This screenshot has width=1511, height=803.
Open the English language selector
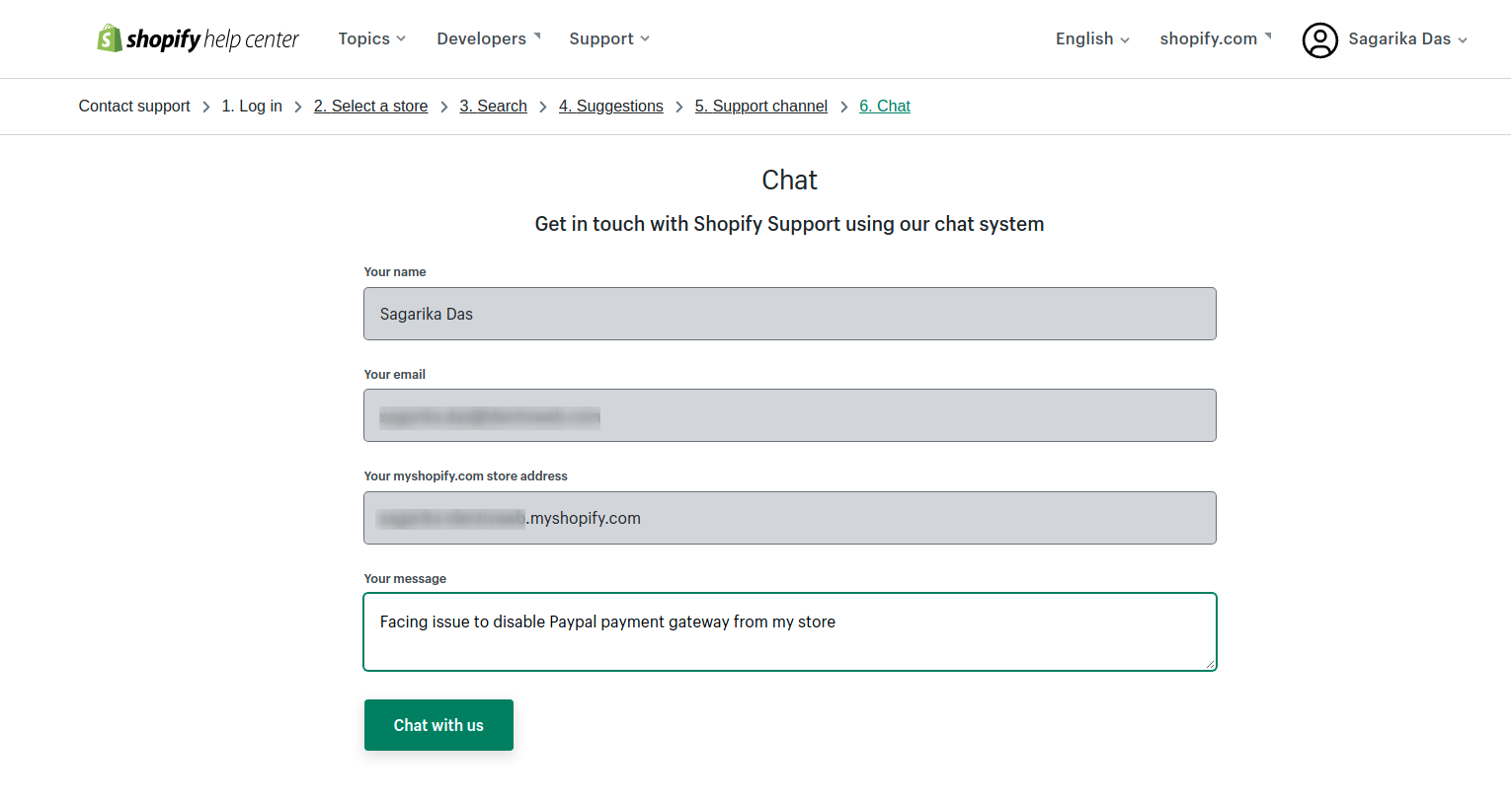pos(1092,38)
